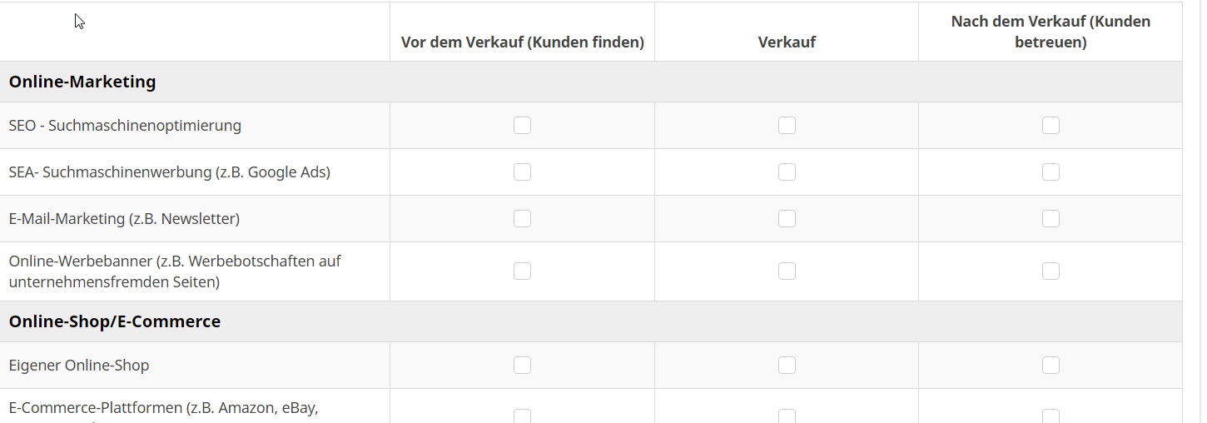The image size is (1207, 423).
Task: Select Online-Werbebanner in Verkauf column
Action: (x=787, y=271)
